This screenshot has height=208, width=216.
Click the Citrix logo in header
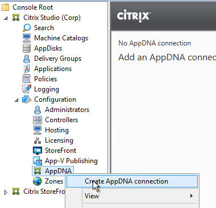click(134, 16)
